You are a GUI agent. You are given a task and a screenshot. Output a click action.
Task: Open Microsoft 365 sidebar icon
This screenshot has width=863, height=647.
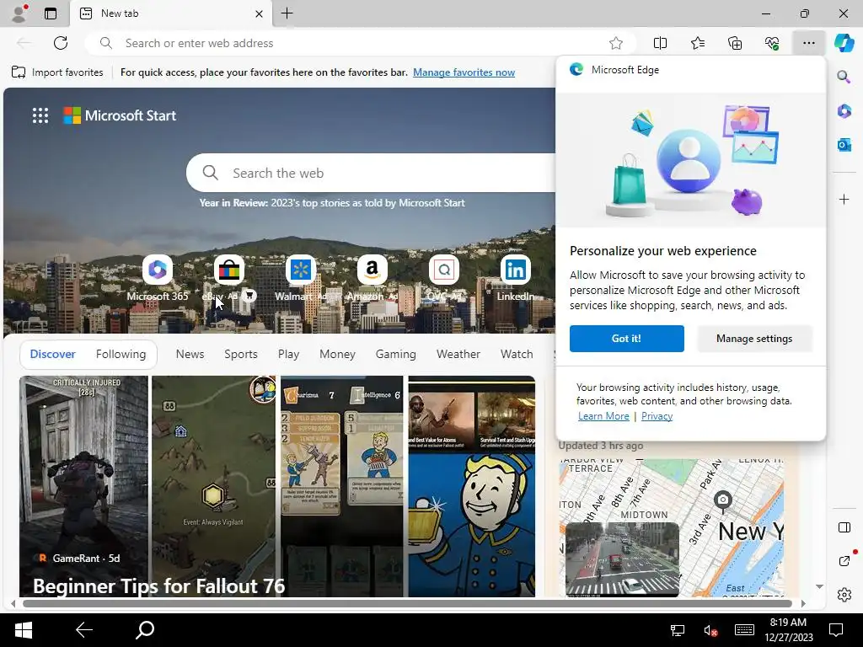click(844, 110)
